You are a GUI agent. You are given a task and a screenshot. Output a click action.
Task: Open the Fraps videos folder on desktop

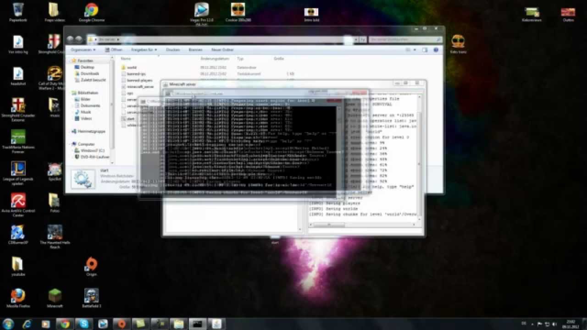click(x=54, y=12)
